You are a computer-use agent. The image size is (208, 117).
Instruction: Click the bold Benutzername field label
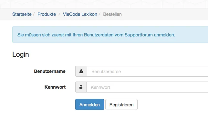(50, 71)
